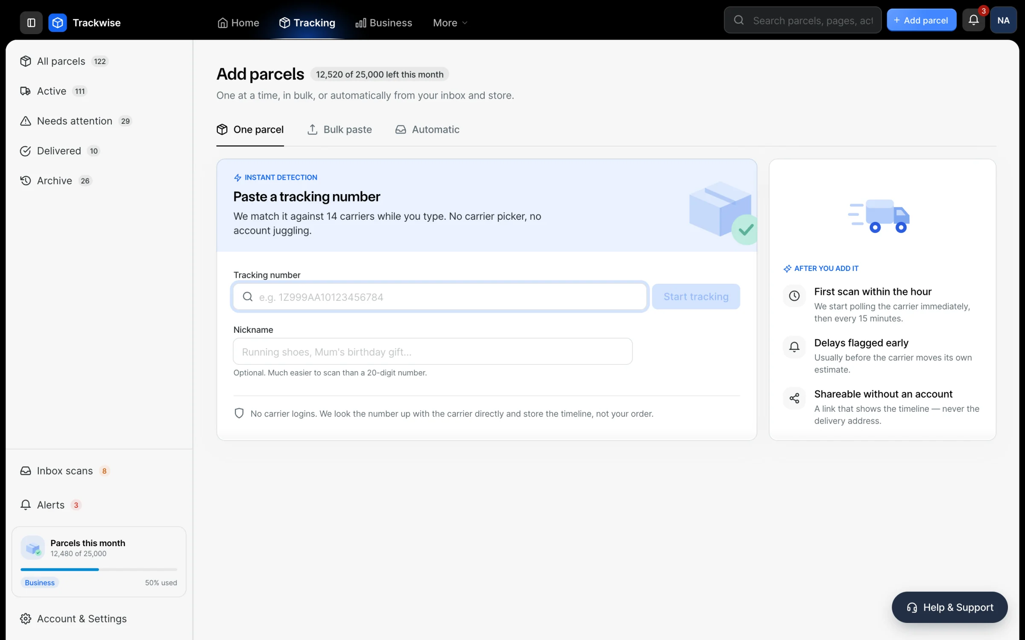Click the red 3 badge on the top notifications bell
Viewport: 1025px width, 640px height.
983,11
